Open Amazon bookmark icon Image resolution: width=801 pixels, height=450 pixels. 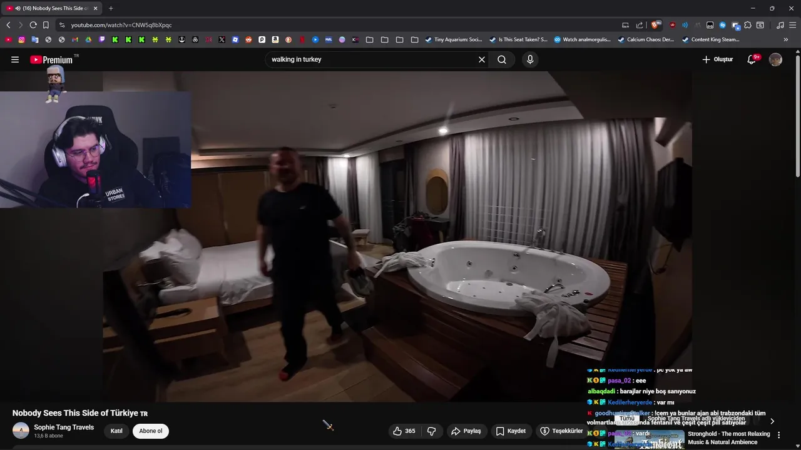275,39
